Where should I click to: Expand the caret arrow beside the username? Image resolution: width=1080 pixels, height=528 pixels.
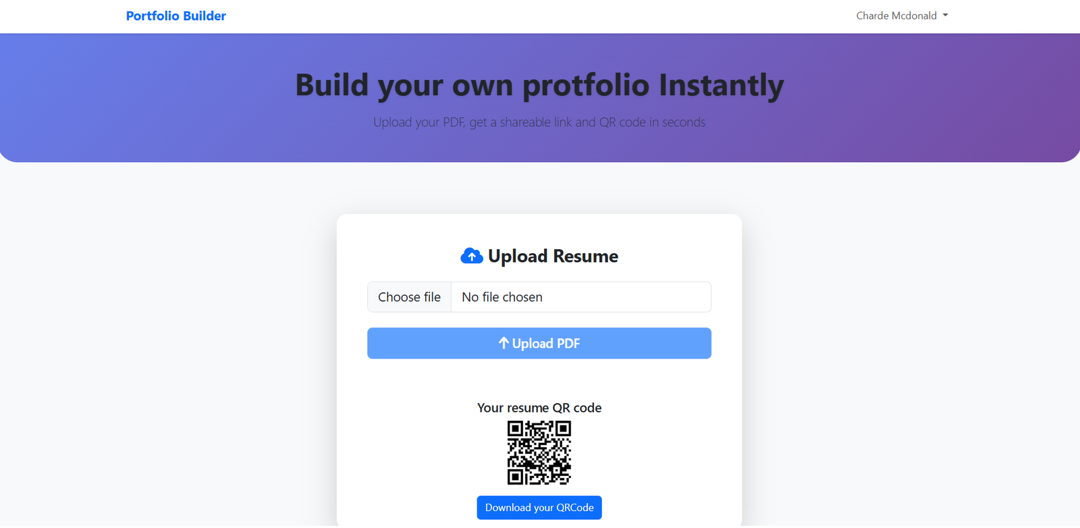tap(946, 16)
